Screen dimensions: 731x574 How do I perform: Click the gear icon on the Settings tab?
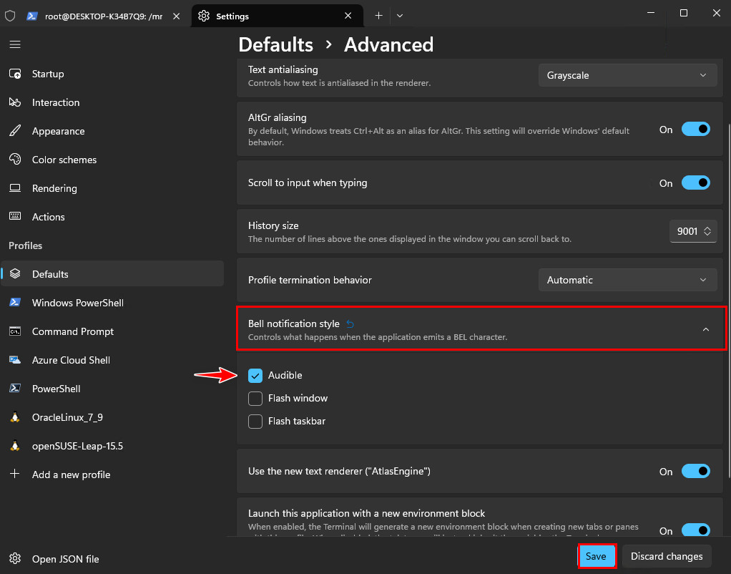(x=204, y=16)
